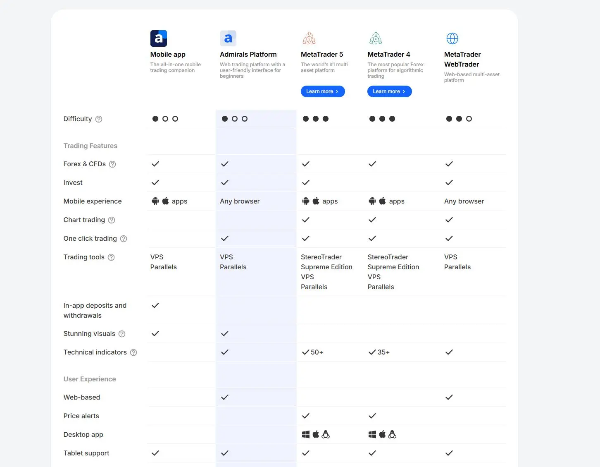Click MetaTrader WebTrader difficulty dots

(x=459, y=119)
